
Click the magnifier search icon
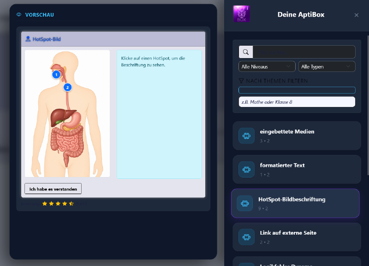click(246, 52)
